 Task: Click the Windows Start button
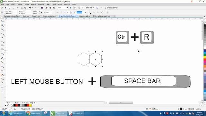tap(3, 113)
